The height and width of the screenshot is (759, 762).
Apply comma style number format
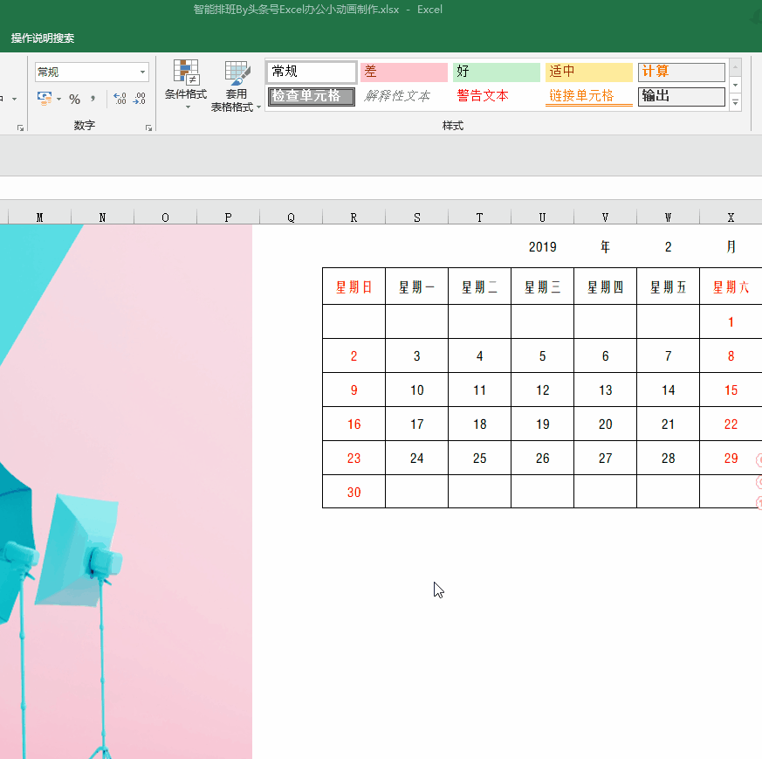(93, 100)
